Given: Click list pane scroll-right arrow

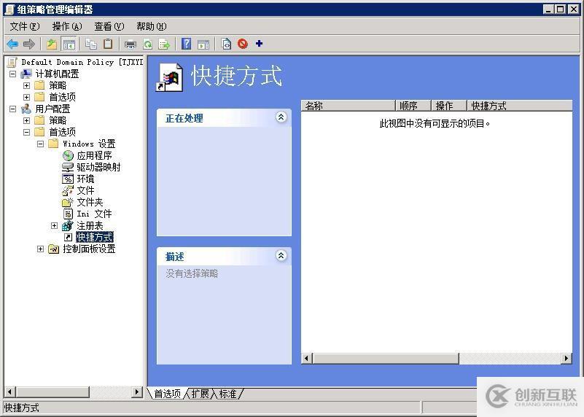Looking at the screenshot, I should (567, 359).
